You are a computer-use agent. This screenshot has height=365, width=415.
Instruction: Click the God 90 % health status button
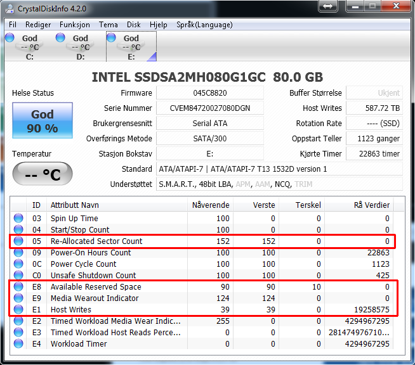43,120
